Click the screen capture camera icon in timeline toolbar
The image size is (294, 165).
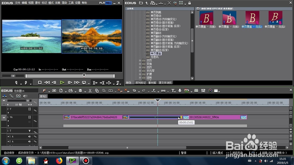[54, 91]
